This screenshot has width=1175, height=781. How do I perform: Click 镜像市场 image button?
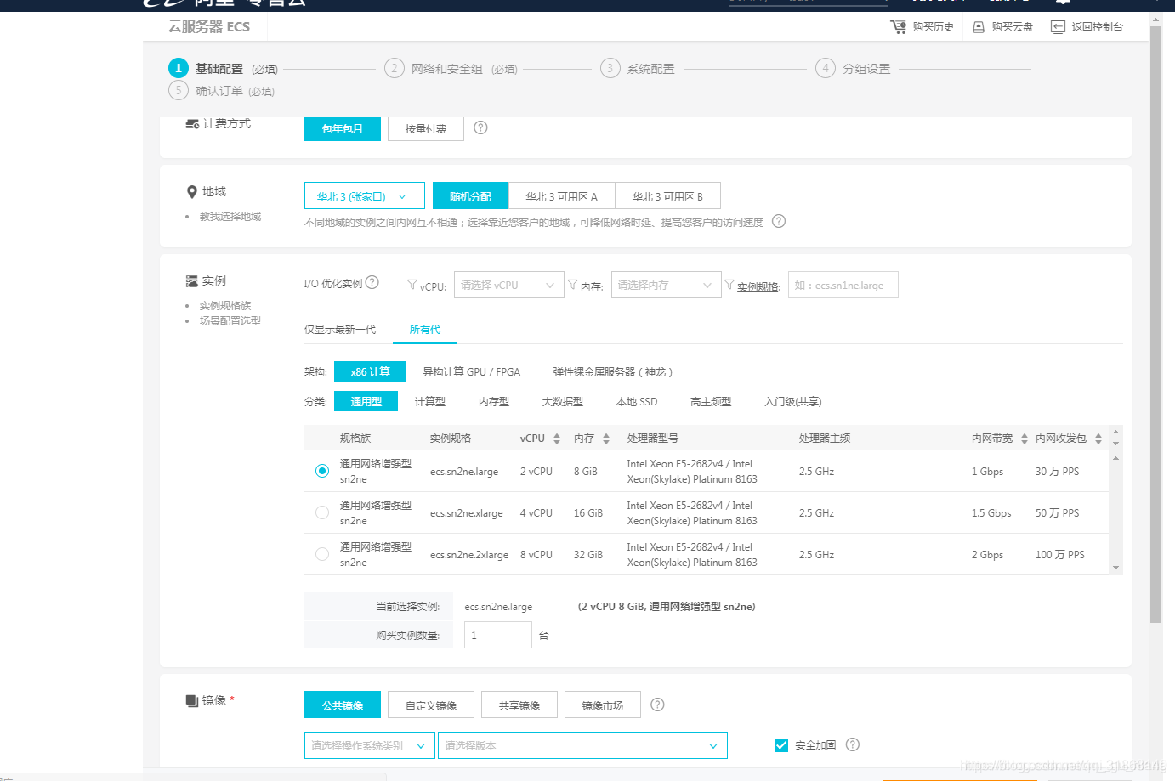pos(603,705)
